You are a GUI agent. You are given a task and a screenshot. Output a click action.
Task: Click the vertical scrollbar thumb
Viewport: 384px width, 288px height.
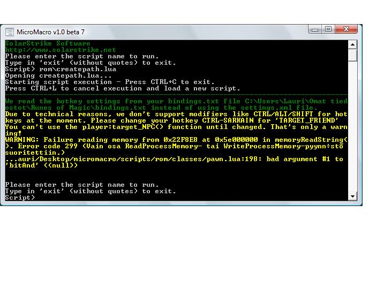click(352, 55)
